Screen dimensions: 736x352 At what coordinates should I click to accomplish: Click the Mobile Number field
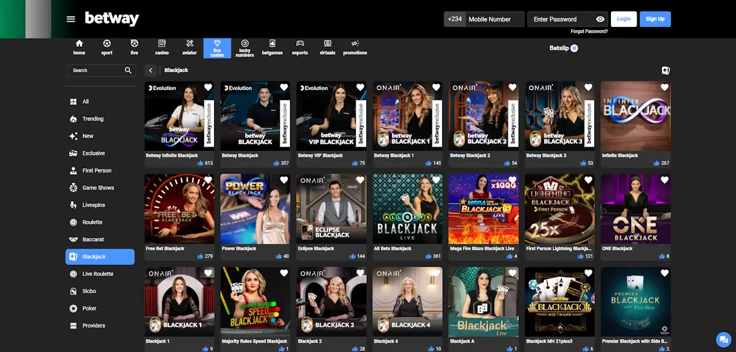coord(495,19)
